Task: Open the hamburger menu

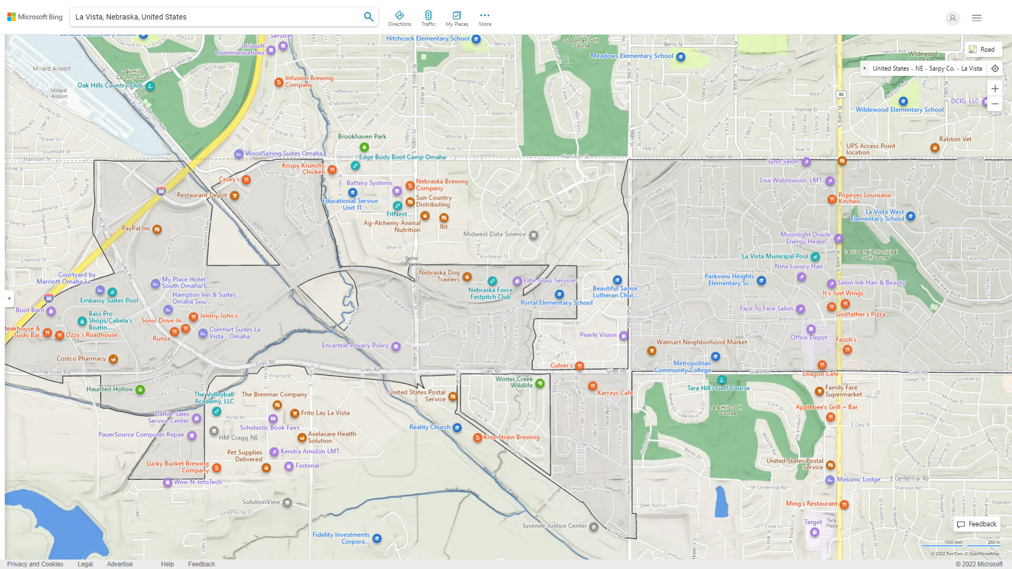Action: click(x=976, y=17)
